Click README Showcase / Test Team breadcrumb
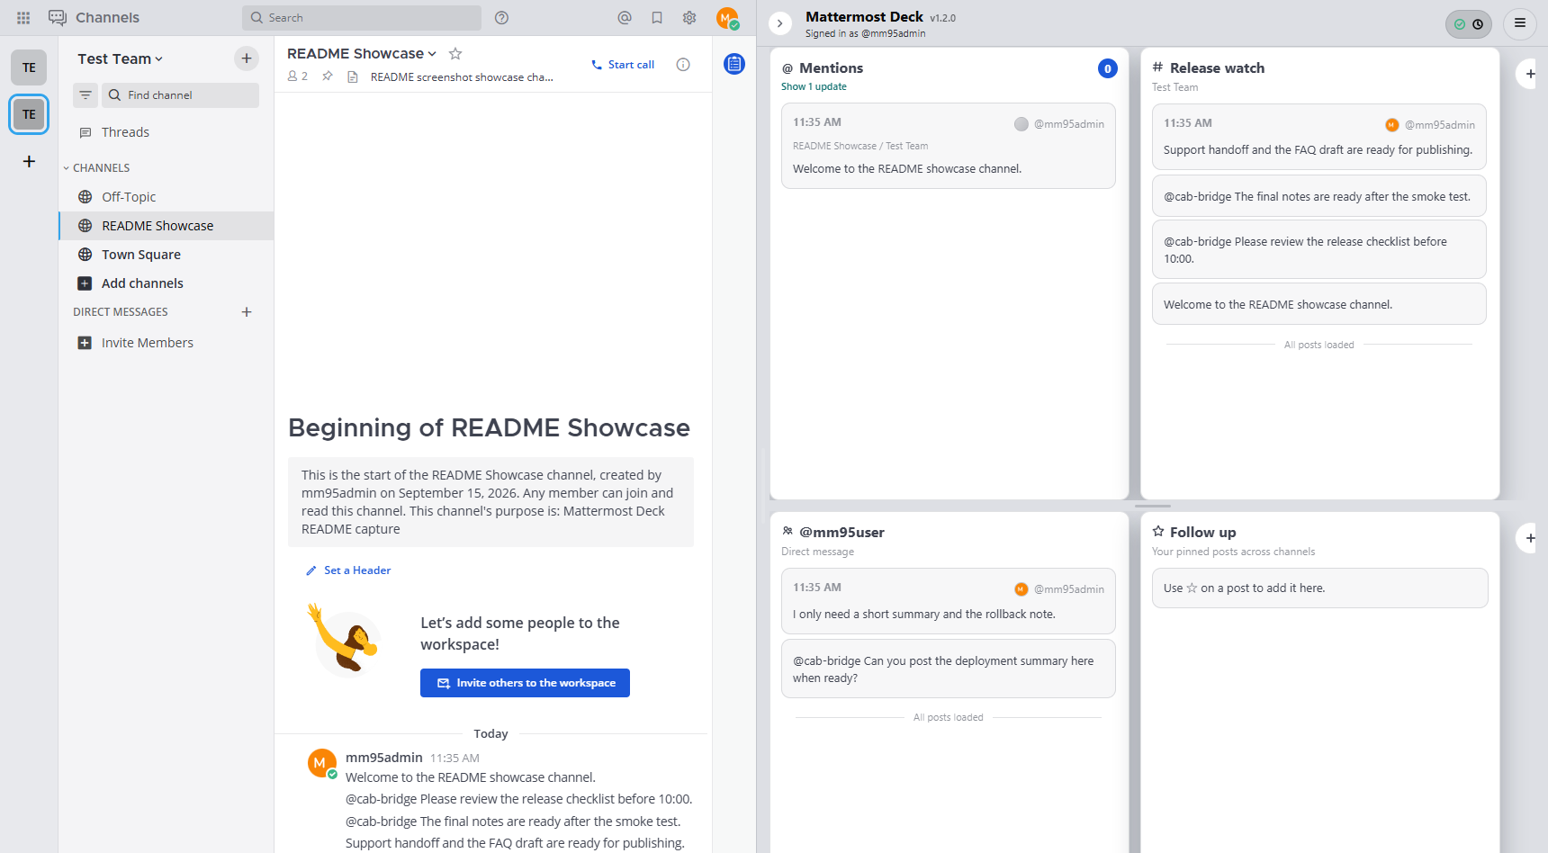The width and height of the screenshot is (1548, 853). (860, 146)
